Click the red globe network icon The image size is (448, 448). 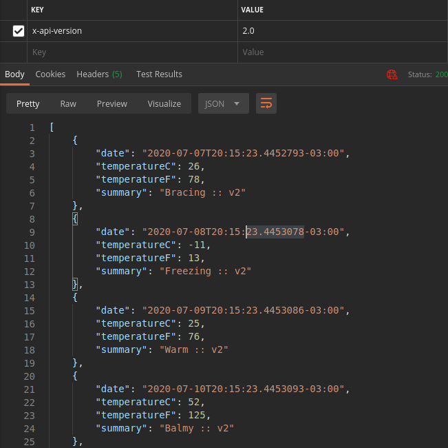(392, 74)
